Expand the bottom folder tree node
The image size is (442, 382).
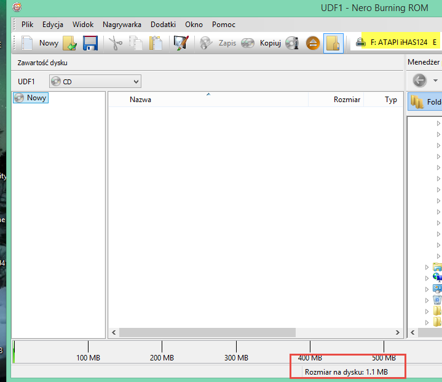coord(427,322)
